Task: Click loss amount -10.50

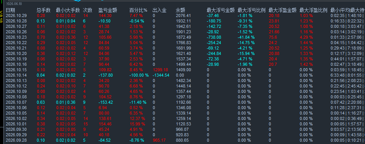Action: (104, 21)
